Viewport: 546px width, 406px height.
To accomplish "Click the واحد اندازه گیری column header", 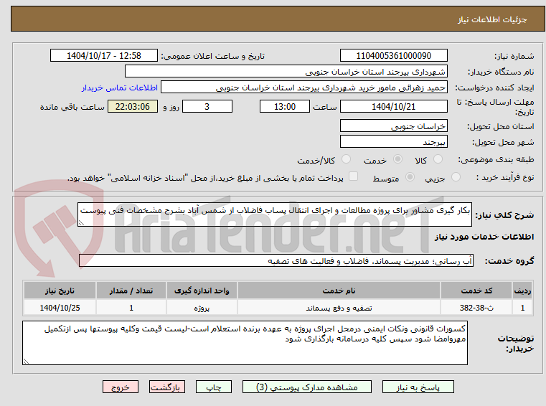I will 202,291.
